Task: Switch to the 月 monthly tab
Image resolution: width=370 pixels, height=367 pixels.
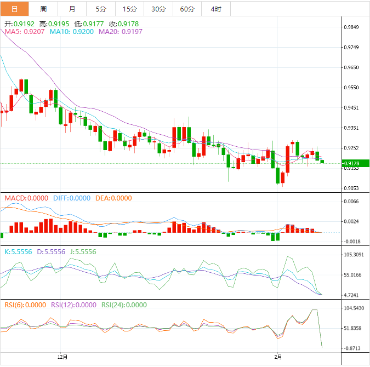Action: click(x=72, y=9)
